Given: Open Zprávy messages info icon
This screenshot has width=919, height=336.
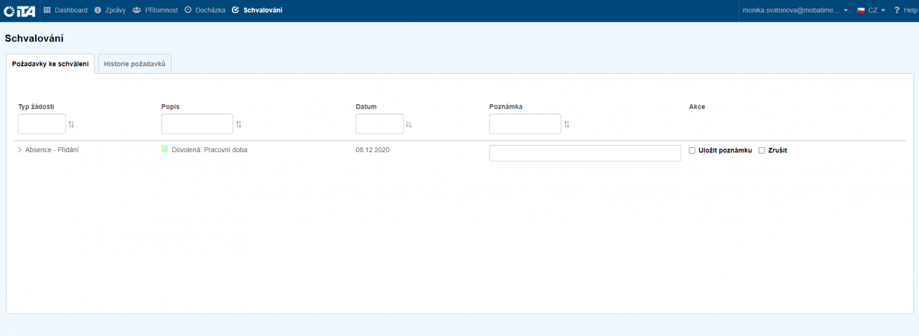Looking at the screenshot, I should [98, 10].
